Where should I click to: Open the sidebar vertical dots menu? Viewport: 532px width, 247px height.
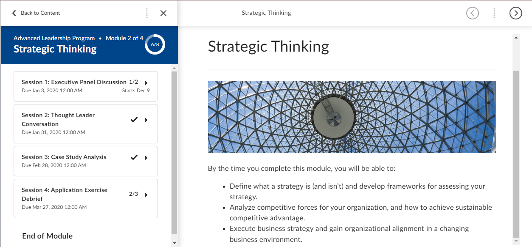(x=147, y=13)
